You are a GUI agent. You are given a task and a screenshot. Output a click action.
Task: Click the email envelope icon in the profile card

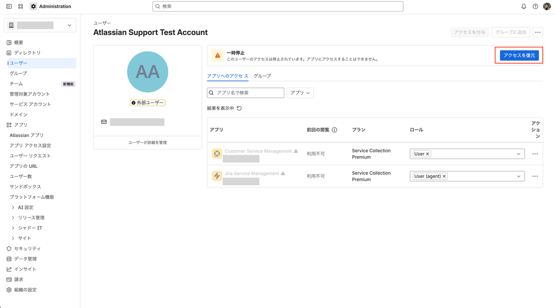104,122
